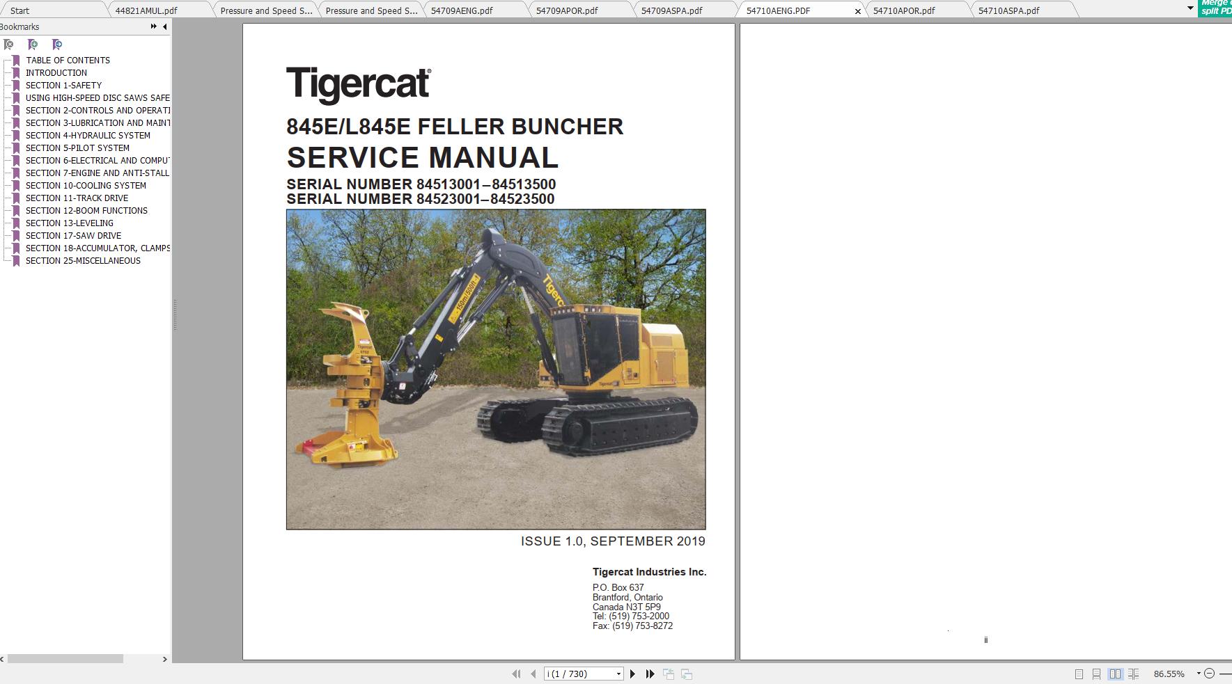Click bookmark icon beside SECTION 1-SAFETY

point(16,86)
